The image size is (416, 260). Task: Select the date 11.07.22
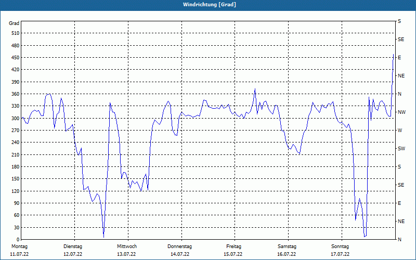[19, 254]
